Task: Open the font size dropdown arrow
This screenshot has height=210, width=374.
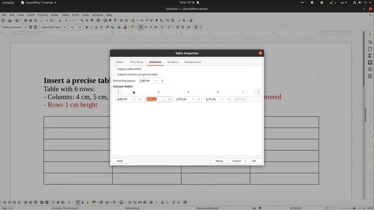Action: coord(80,27)
